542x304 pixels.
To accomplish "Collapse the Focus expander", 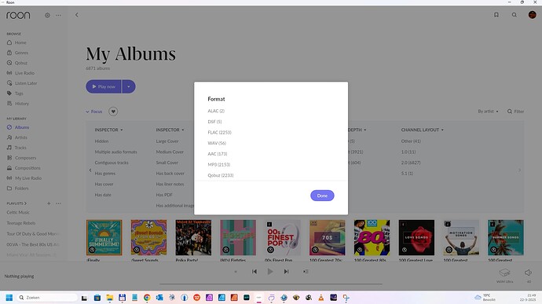I will (x=94, y=112).
